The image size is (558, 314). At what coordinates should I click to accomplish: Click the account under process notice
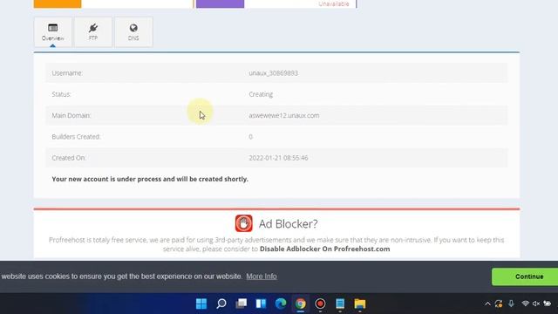(150, 179)
